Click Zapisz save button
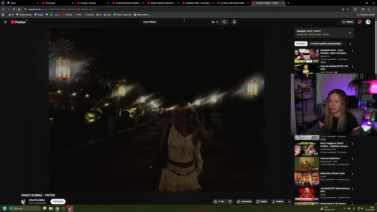This screenshot has height=212, width=377. tap(262, 201)
